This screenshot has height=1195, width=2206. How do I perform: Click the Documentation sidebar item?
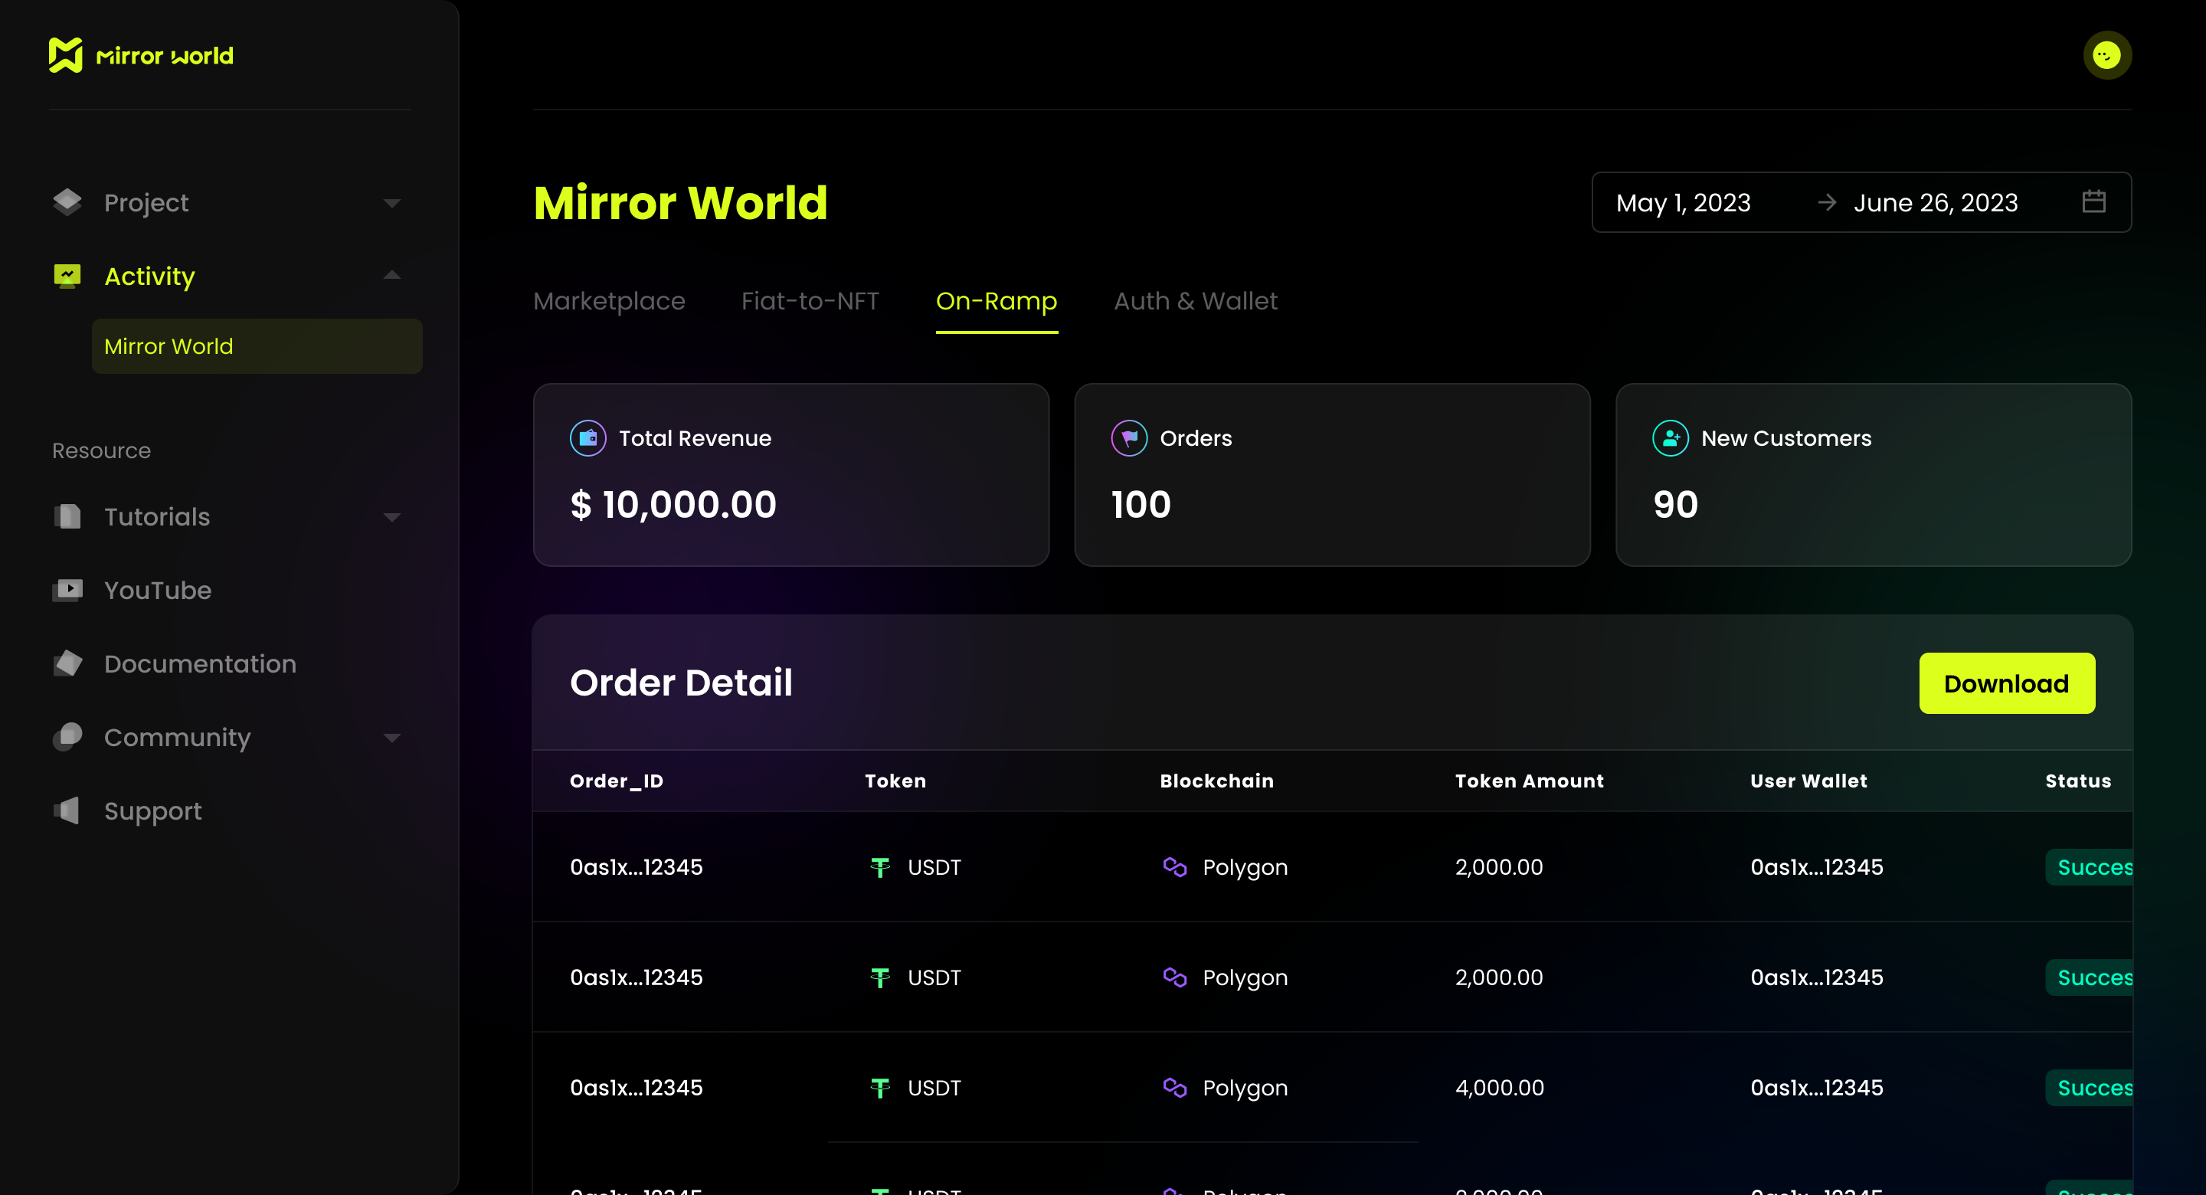pos(198,663)
